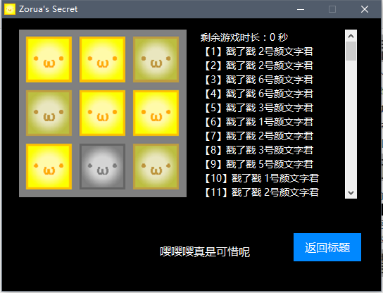
Task: Poke the top-left bright yellow face tile
Action: point(49,59)
